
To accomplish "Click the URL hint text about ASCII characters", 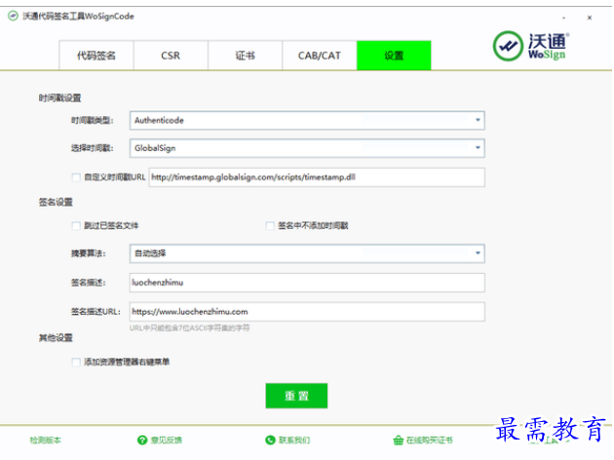I will 189,328.
